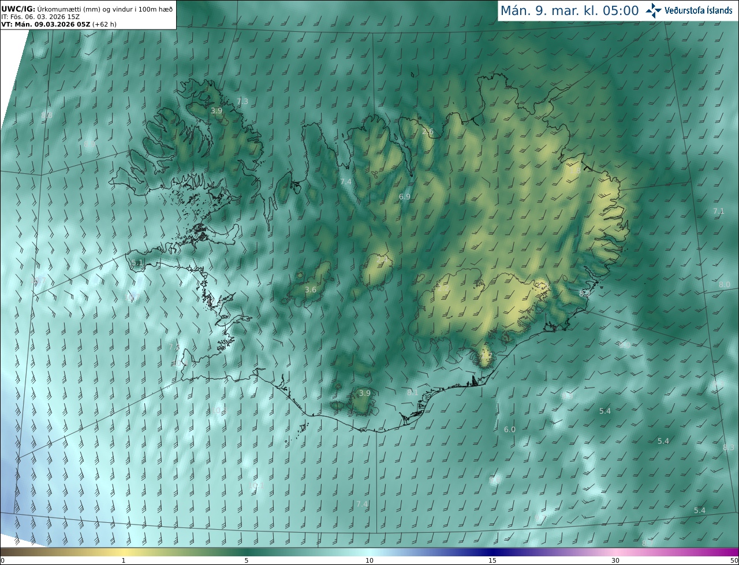Click the colorbar tick label 50
The height and width of the screenshot is (565, 739).
coord(734,560)
